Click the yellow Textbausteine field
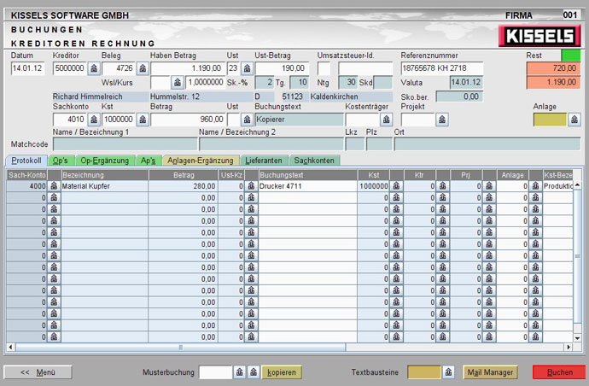589x386 pixels. pos(424,372)
